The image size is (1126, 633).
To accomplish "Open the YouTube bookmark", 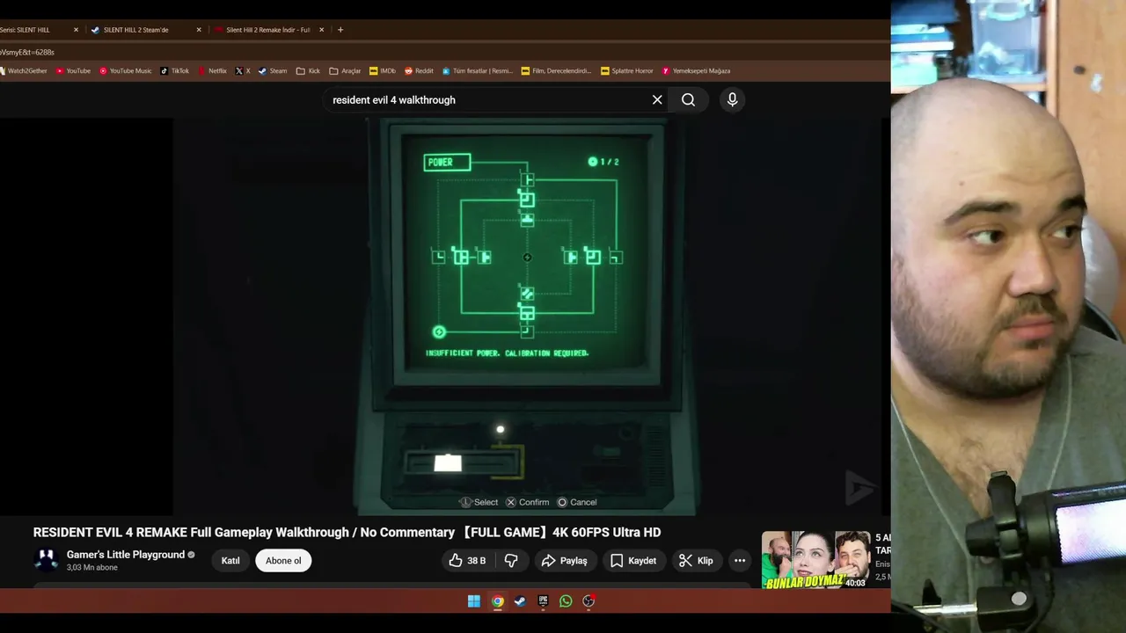I will (73, 70).
